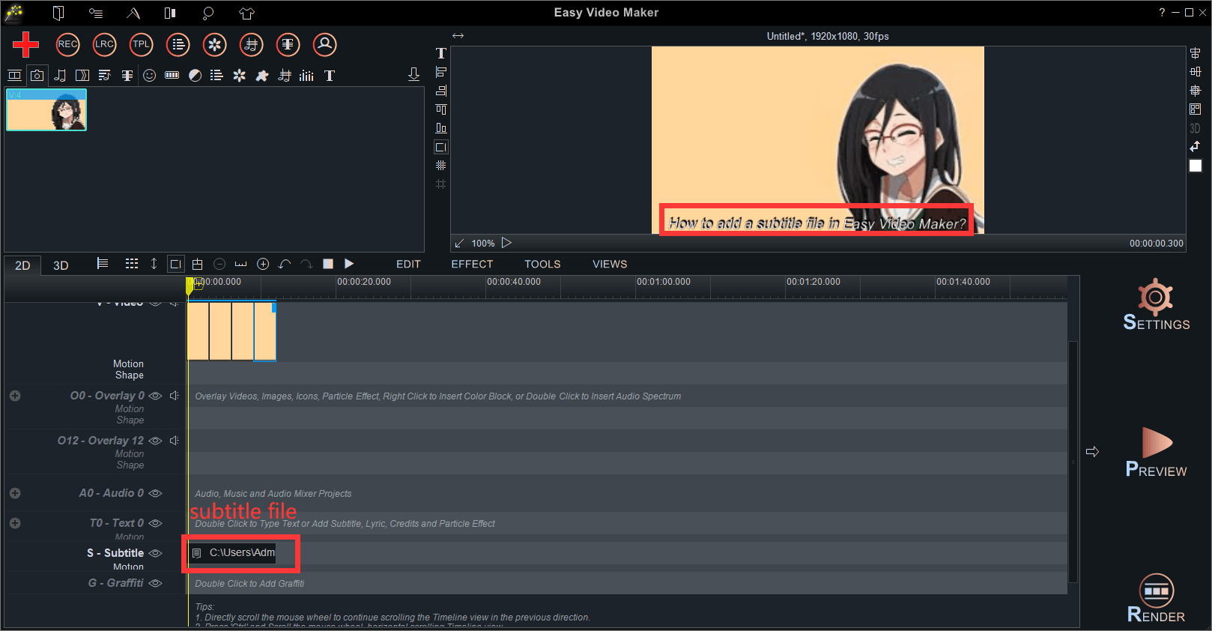The width and height of the screenshot is (1212, 631).
Task: Toggle visibility of the G - Graffiti track
Action: pyautogui.click(x=155, y=583)
